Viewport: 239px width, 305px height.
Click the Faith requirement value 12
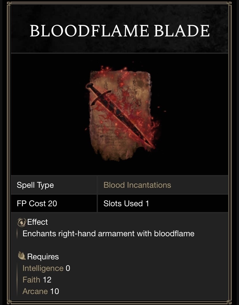pos(47,280)
